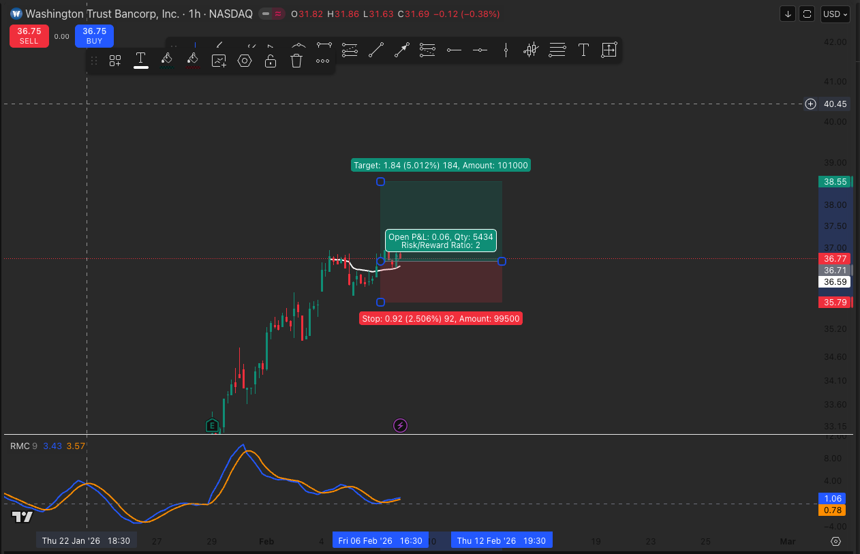Image resolution: width=860 pixels, height=554 pixels.
Task: Select the multi-line note tool icon
Action: (557, 49)
